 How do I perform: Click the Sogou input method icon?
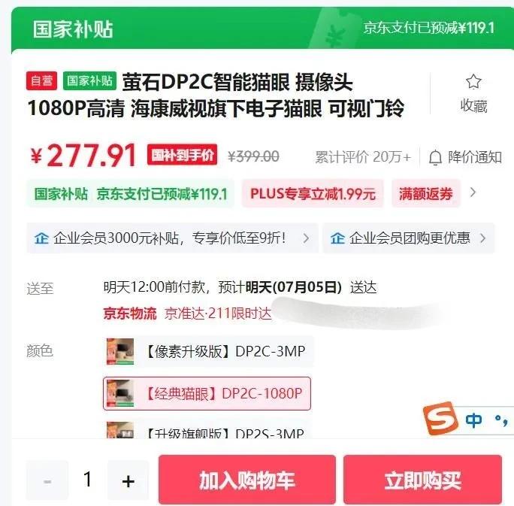point(440,419)
